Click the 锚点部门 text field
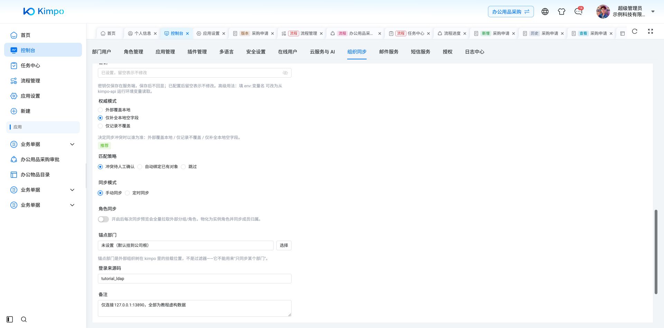The width and height of the screenshot is (664, 328). (x=186, y=245)
